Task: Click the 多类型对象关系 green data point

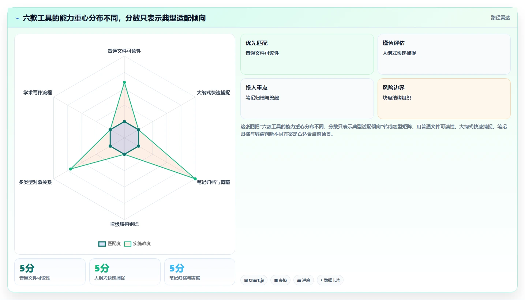Action: 70,169
